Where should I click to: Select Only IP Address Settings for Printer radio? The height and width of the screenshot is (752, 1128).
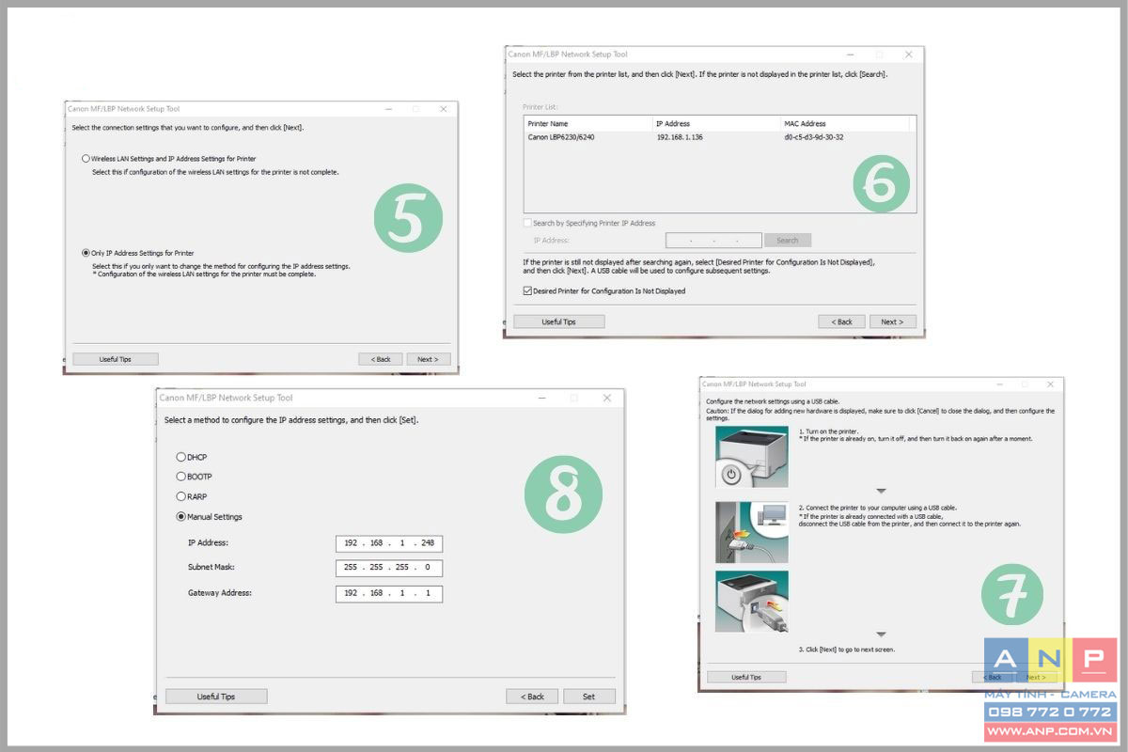86,253
